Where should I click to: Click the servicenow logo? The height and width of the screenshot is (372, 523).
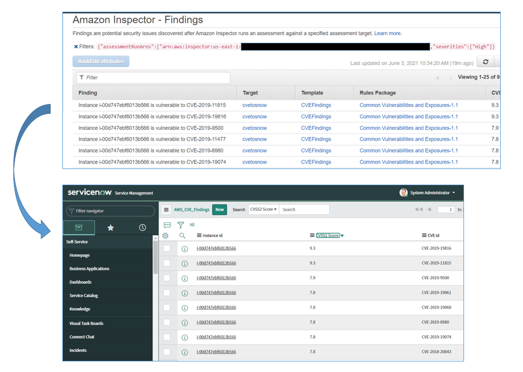(x=90, y=192)
